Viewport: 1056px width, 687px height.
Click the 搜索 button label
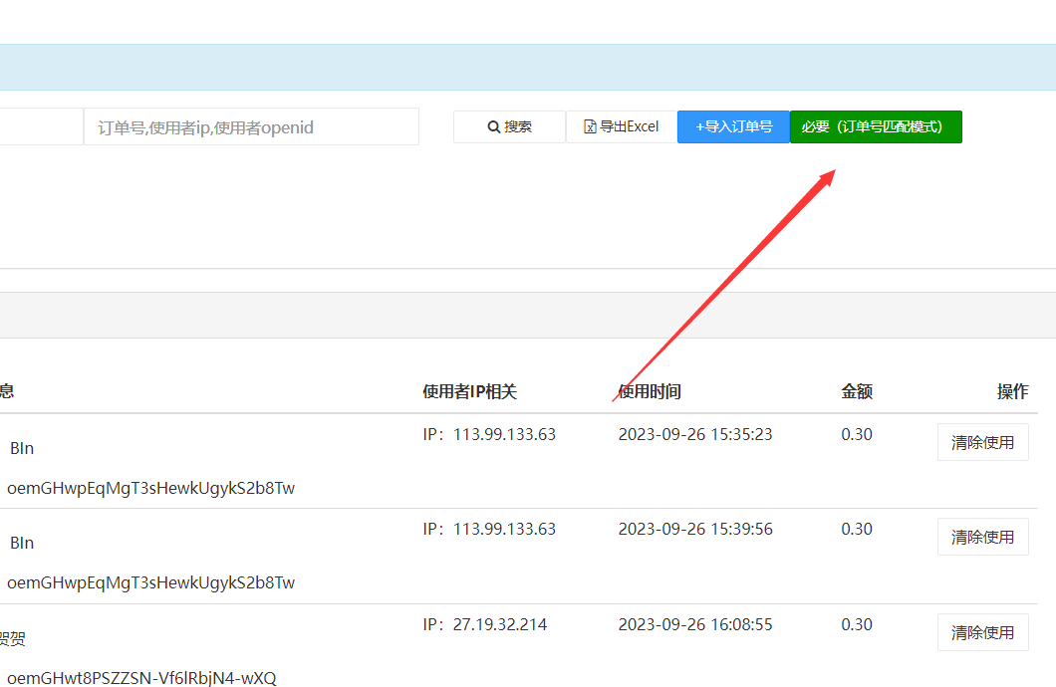518,127
